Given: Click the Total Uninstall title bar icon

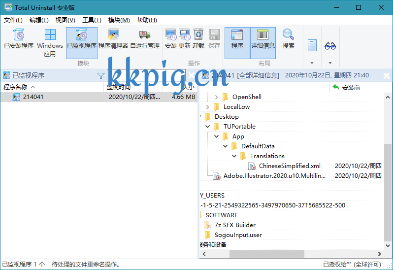Looking at the screenshot, I should 8,7.
